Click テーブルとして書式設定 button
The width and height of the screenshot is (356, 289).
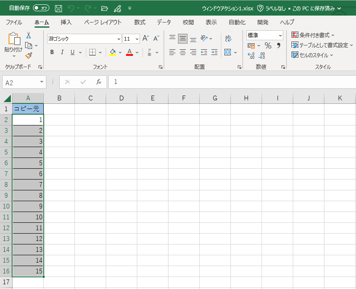pos(320,45)
